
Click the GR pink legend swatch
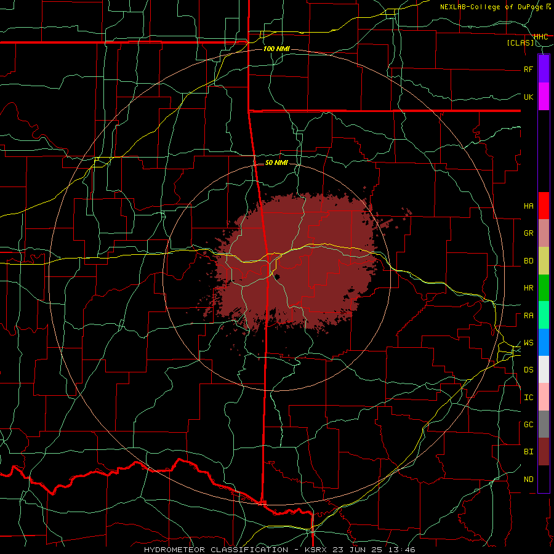click(544, 233)
